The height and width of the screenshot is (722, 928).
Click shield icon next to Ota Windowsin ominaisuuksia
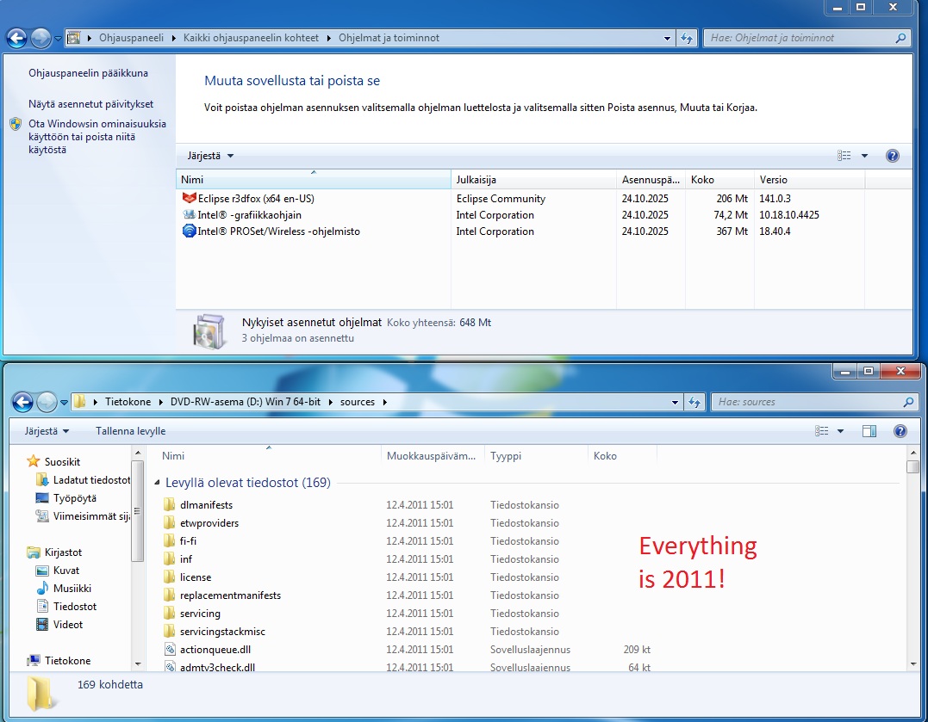[16, 124]
